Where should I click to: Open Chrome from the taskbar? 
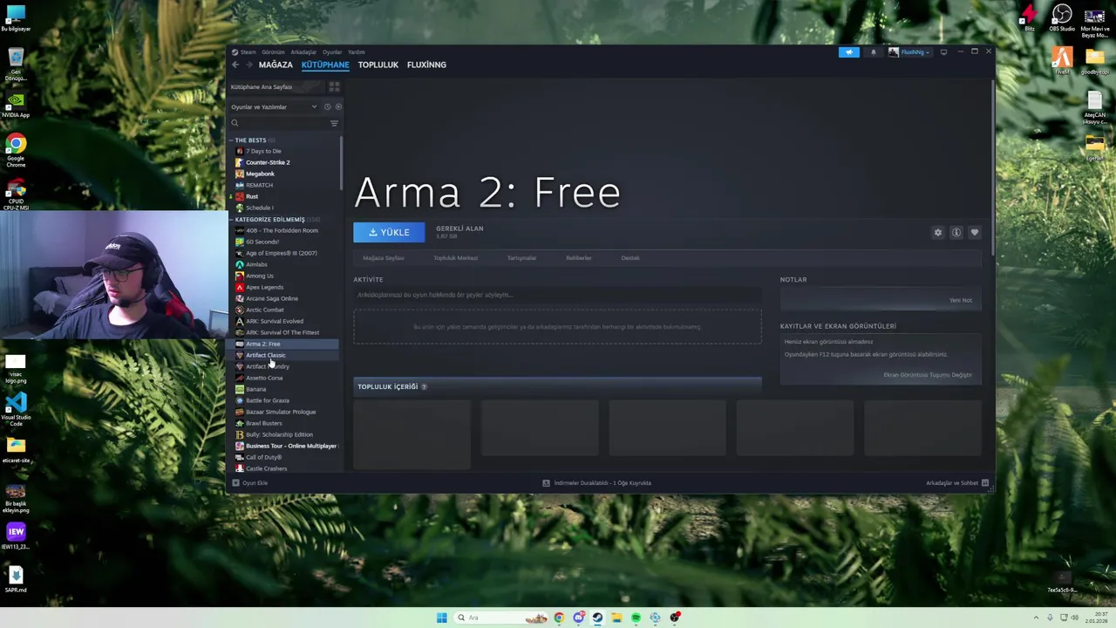tap(559, 618)
